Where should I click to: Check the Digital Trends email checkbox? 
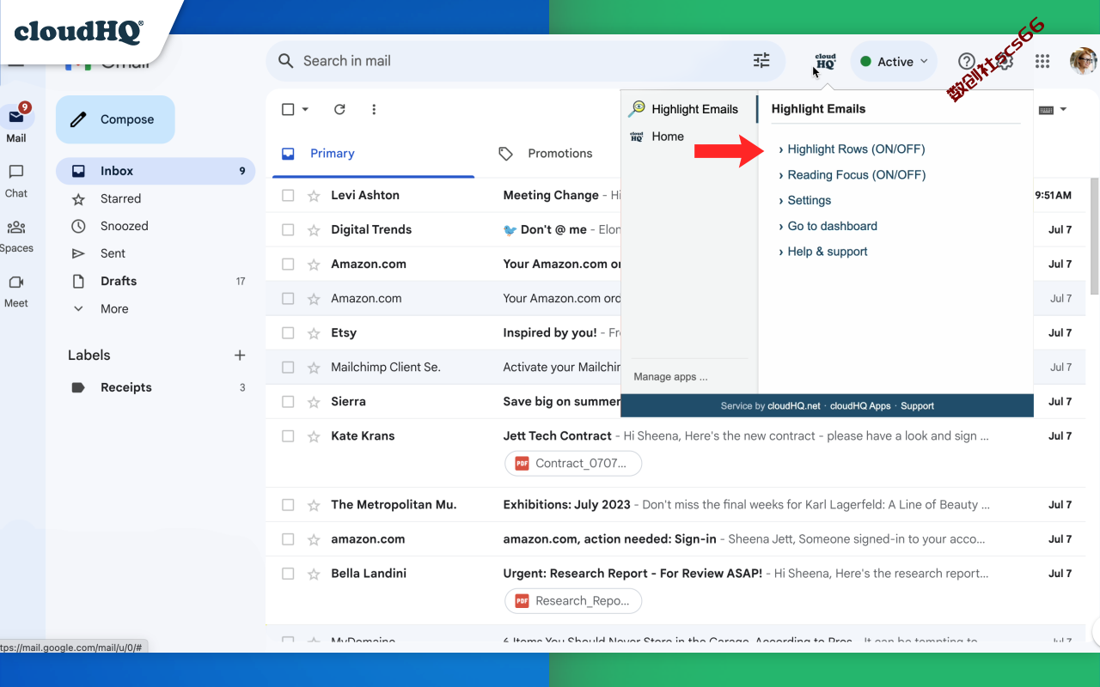click(288, 229)
